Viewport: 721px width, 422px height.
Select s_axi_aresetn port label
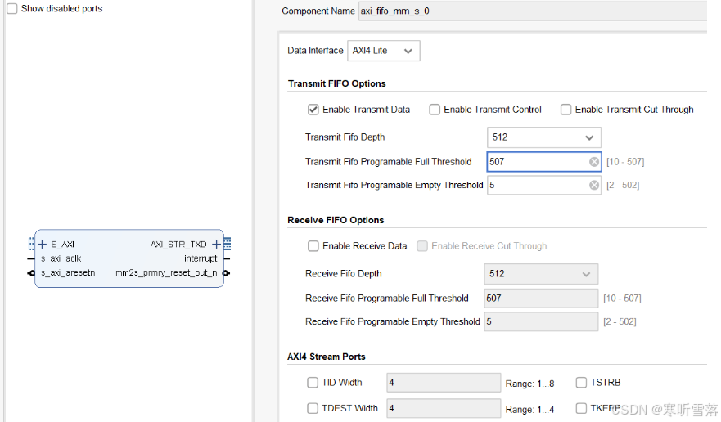[68, 273]
